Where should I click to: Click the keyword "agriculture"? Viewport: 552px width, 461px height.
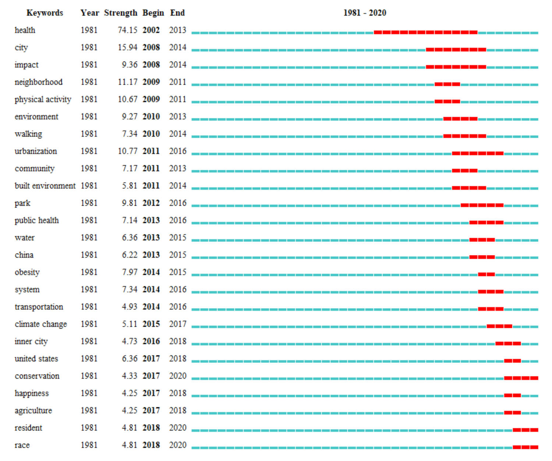tap(33, 411)
